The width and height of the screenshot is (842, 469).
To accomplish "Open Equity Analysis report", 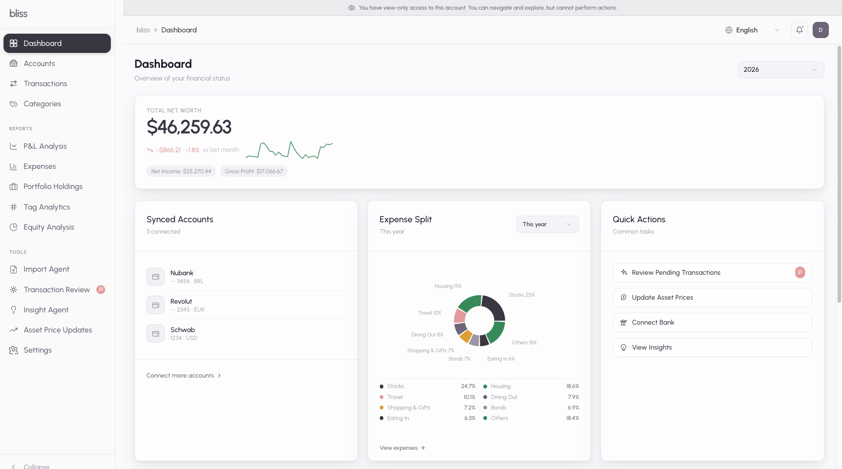I will [57, 227].
